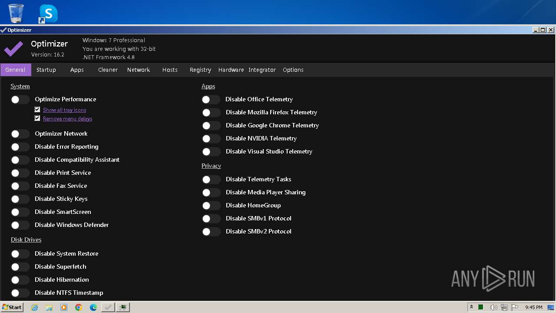Click the System section heading

pyautogui.click(x=20, y=86)
